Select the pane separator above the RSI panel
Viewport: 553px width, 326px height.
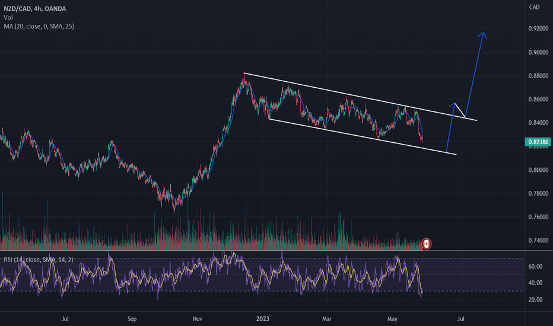pos(276,251)
